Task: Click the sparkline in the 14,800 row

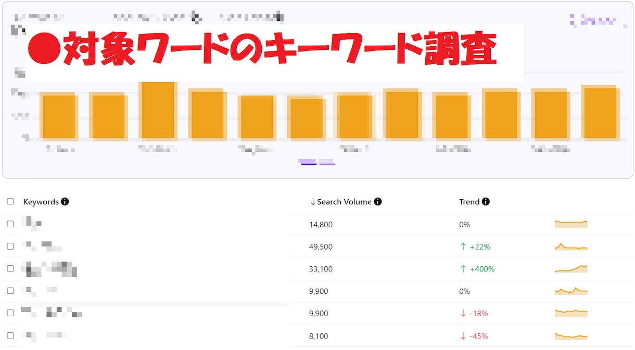Action: tap(571, 224)
